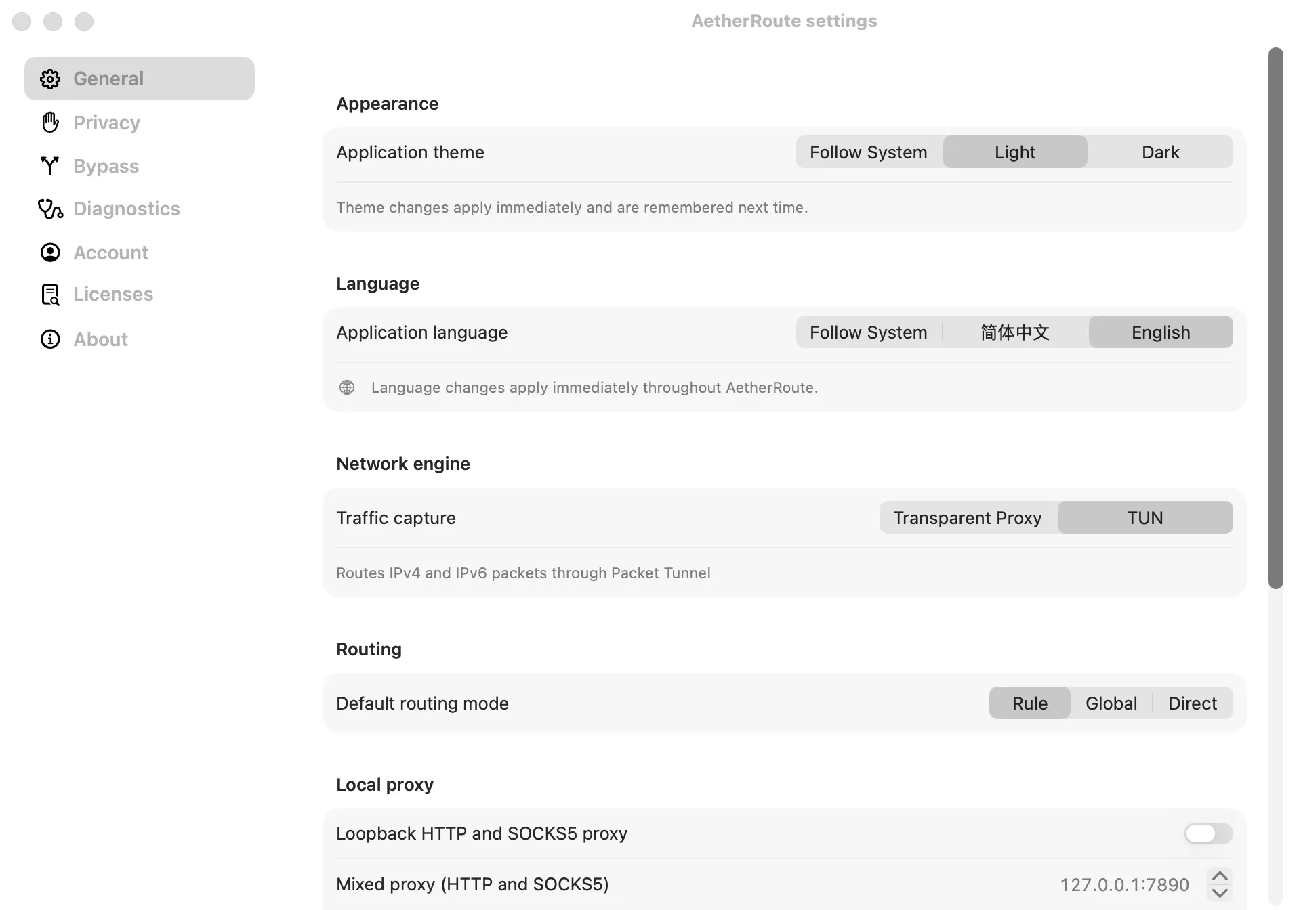Click 'Routes IPv4 and IPv6 packets' description
Viewport: 1301px width, 910px height.
(x=523, y=573)
